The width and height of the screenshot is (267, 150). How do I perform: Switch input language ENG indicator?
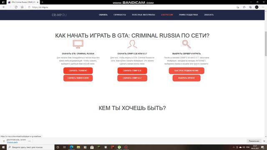[248, 147]
